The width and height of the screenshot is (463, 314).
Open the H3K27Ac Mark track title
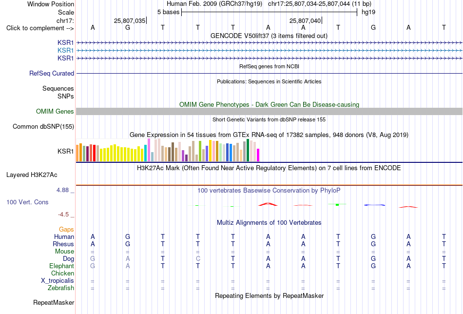269,168
